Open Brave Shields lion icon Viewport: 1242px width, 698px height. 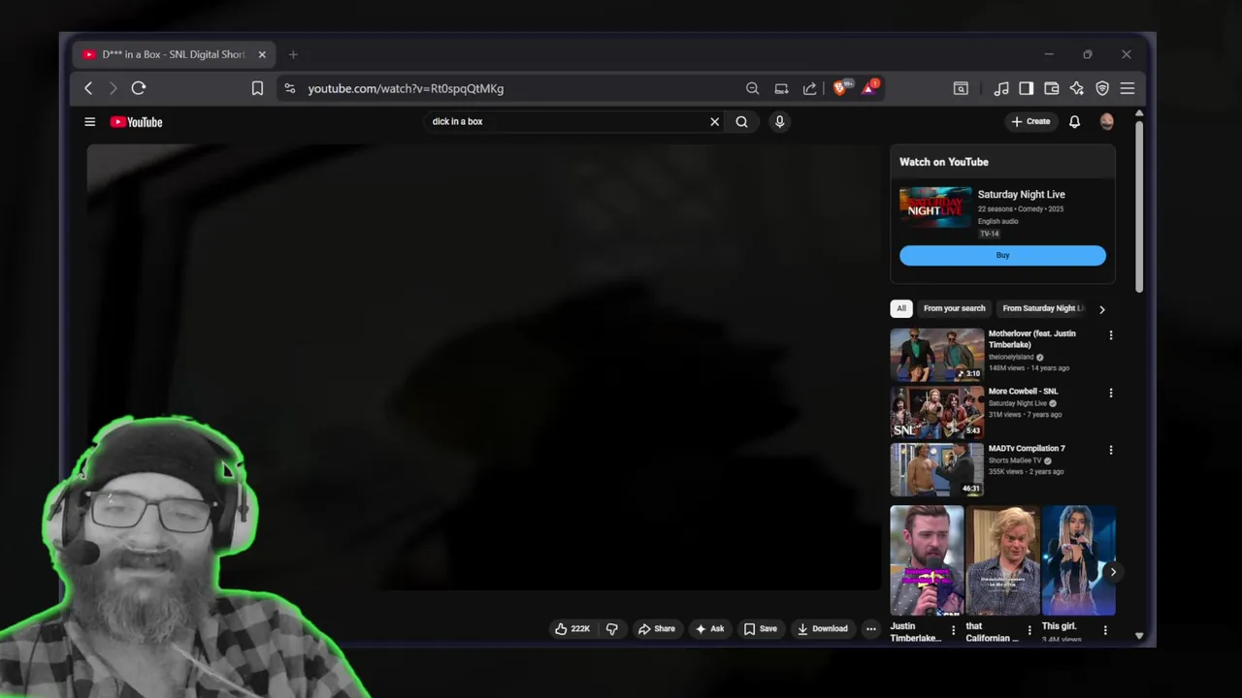[841, 88]
